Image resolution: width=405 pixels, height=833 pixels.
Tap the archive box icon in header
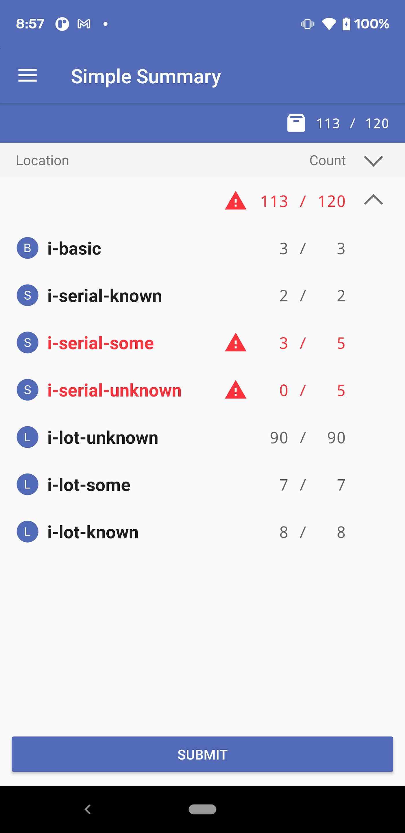tap(296, 123)
